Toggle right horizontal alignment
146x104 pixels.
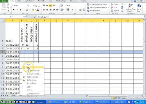[50, 10]
